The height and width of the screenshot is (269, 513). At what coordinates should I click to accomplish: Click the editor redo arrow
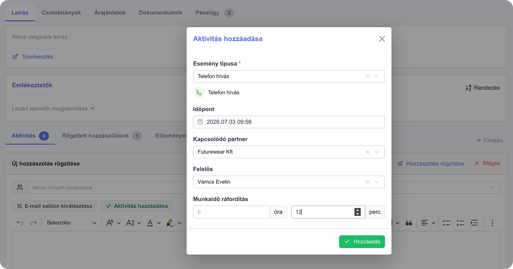click(x=33, y=223)
